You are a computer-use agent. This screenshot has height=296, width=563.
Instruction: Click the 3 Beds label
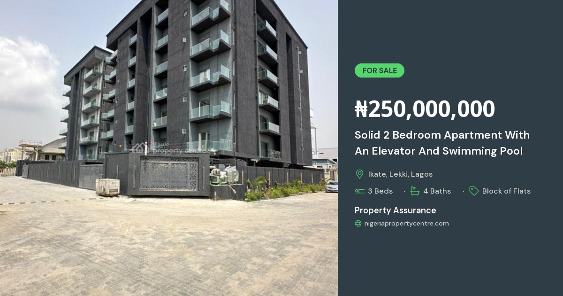coord(380,191)
